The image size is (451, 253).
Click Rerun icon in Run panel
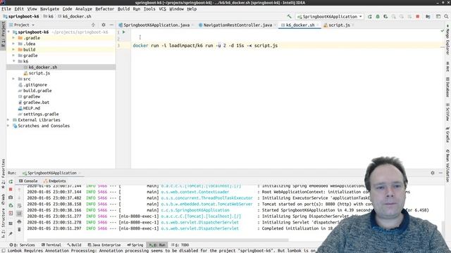[11, 181]
